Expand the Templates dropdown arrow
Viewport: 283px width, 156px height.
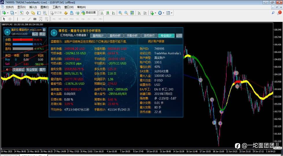tap(172, 13)
